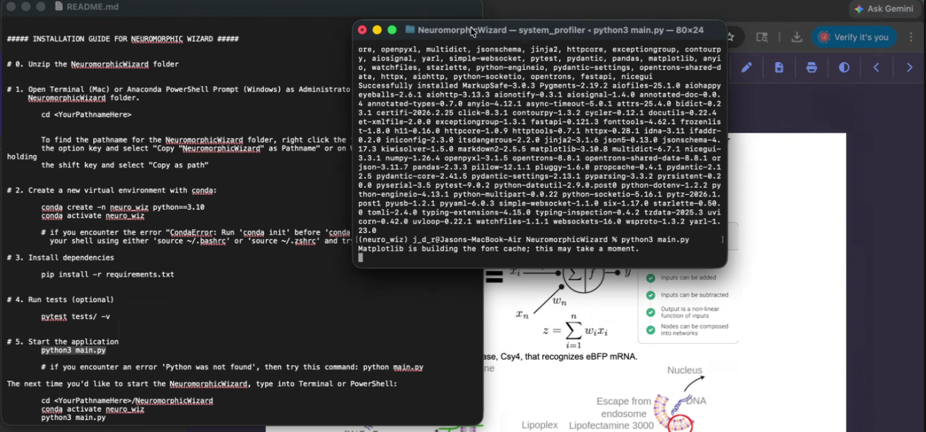Minimize the Terminal window with yellow button
Image resolution: width=926 pixels, height=432 pixels.
point(377,30)
